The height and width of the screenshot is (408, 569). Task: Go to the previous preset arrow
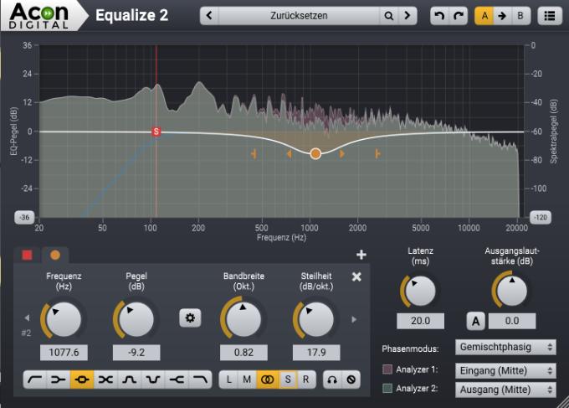(x=209, y=16)
